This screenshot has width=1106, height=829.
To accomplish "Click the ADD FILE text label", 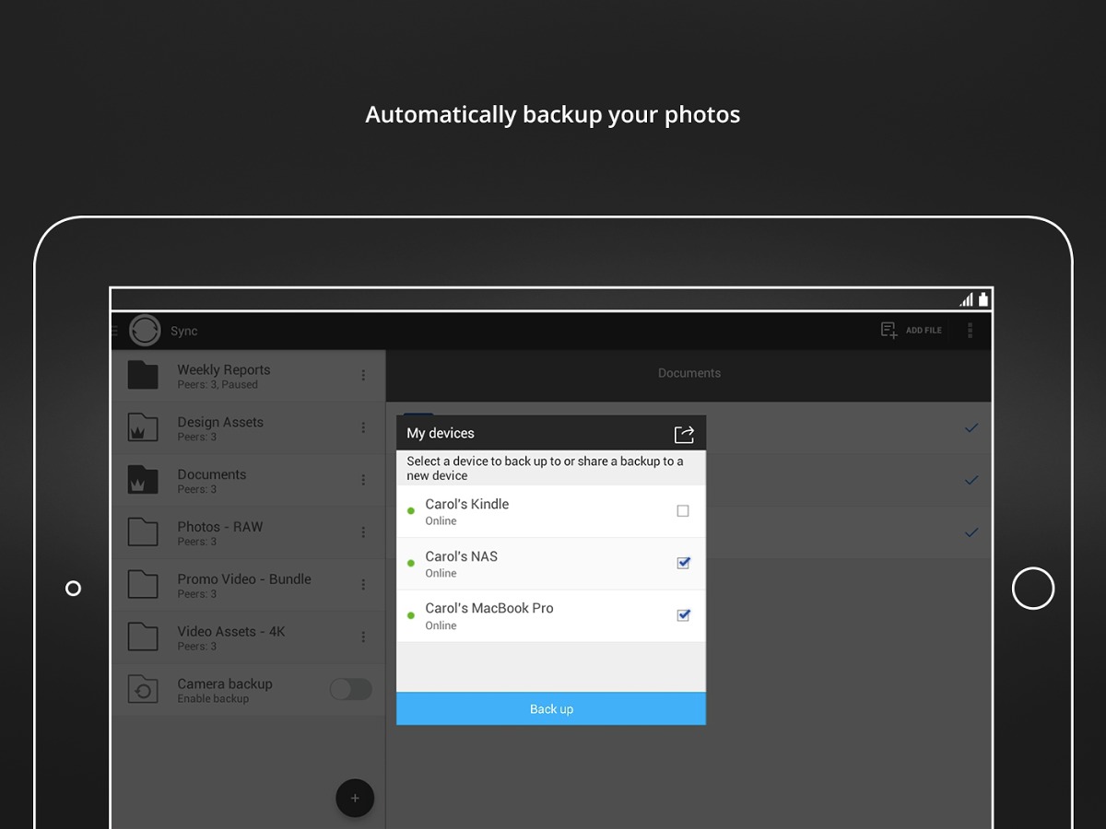I will tap(924, 331).
